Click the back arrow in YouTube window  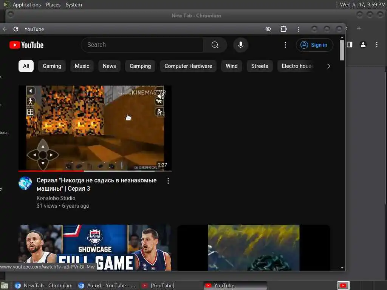[5, 29]
